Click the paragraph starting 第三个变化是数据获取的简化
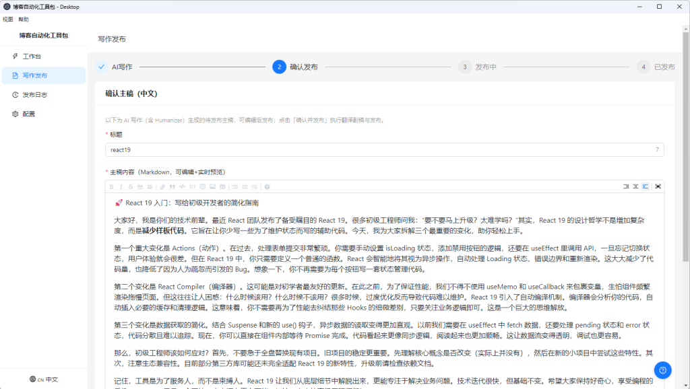This screenshot has height=389, width=690. 382,330
